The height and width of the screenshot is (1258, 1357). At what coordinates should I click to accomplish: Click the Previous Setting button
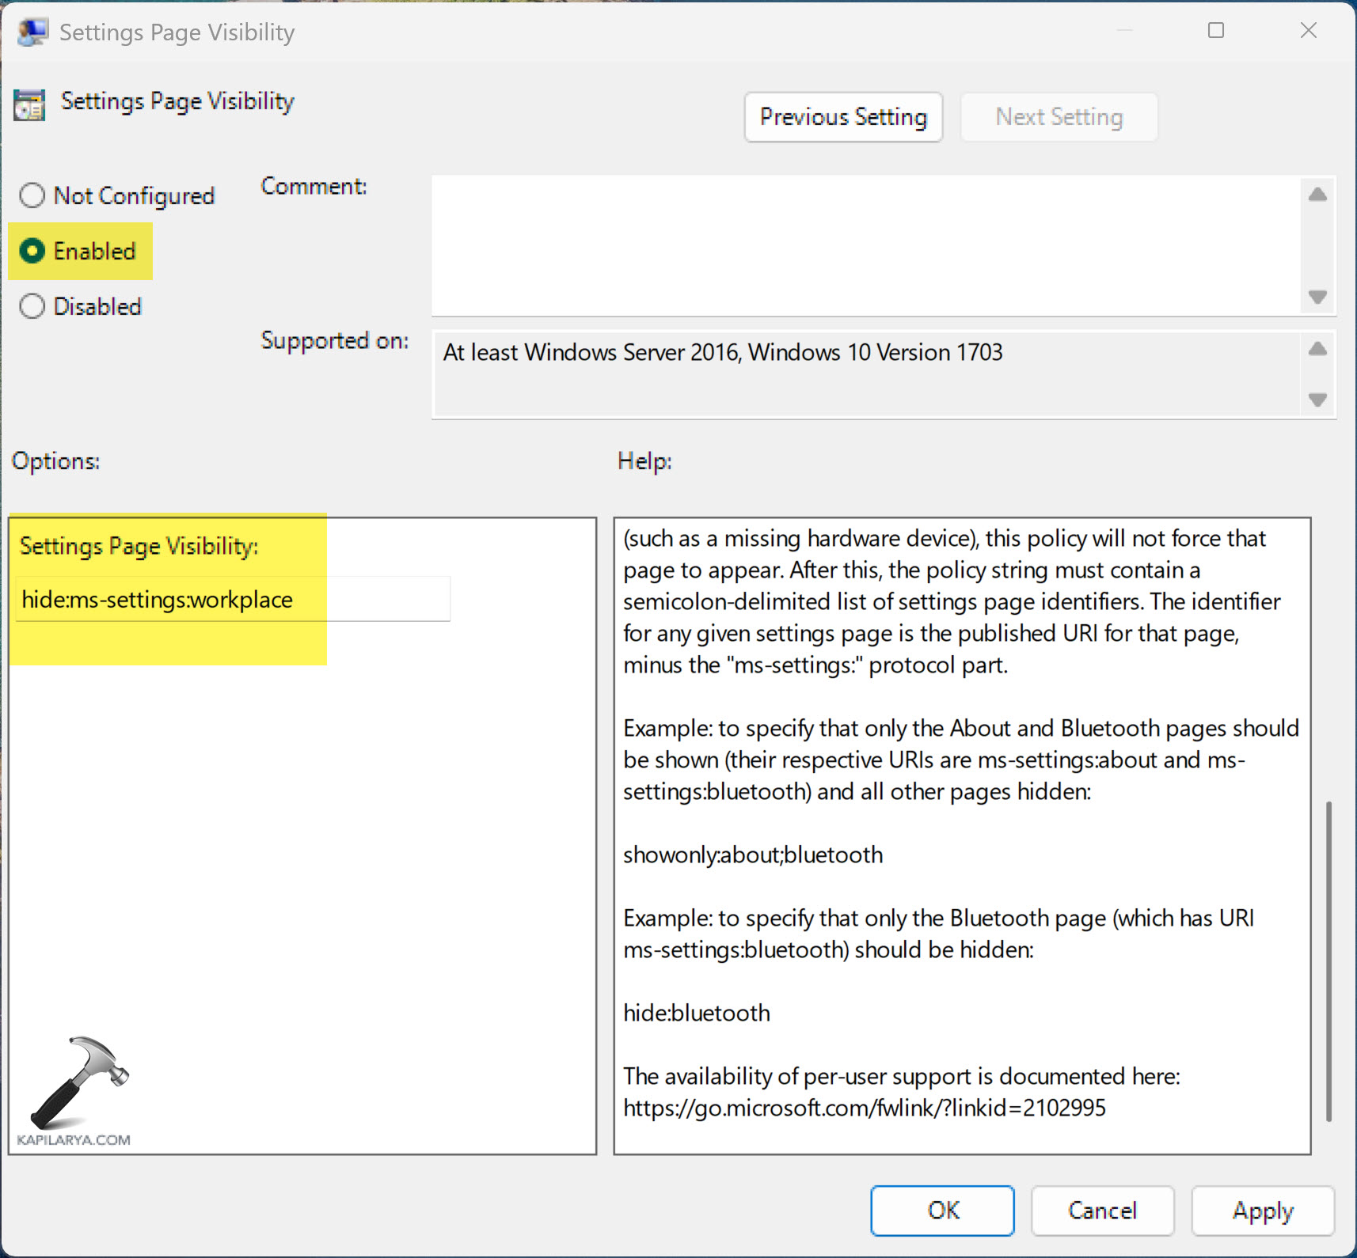pyautogui.click(x=843, y=116)
